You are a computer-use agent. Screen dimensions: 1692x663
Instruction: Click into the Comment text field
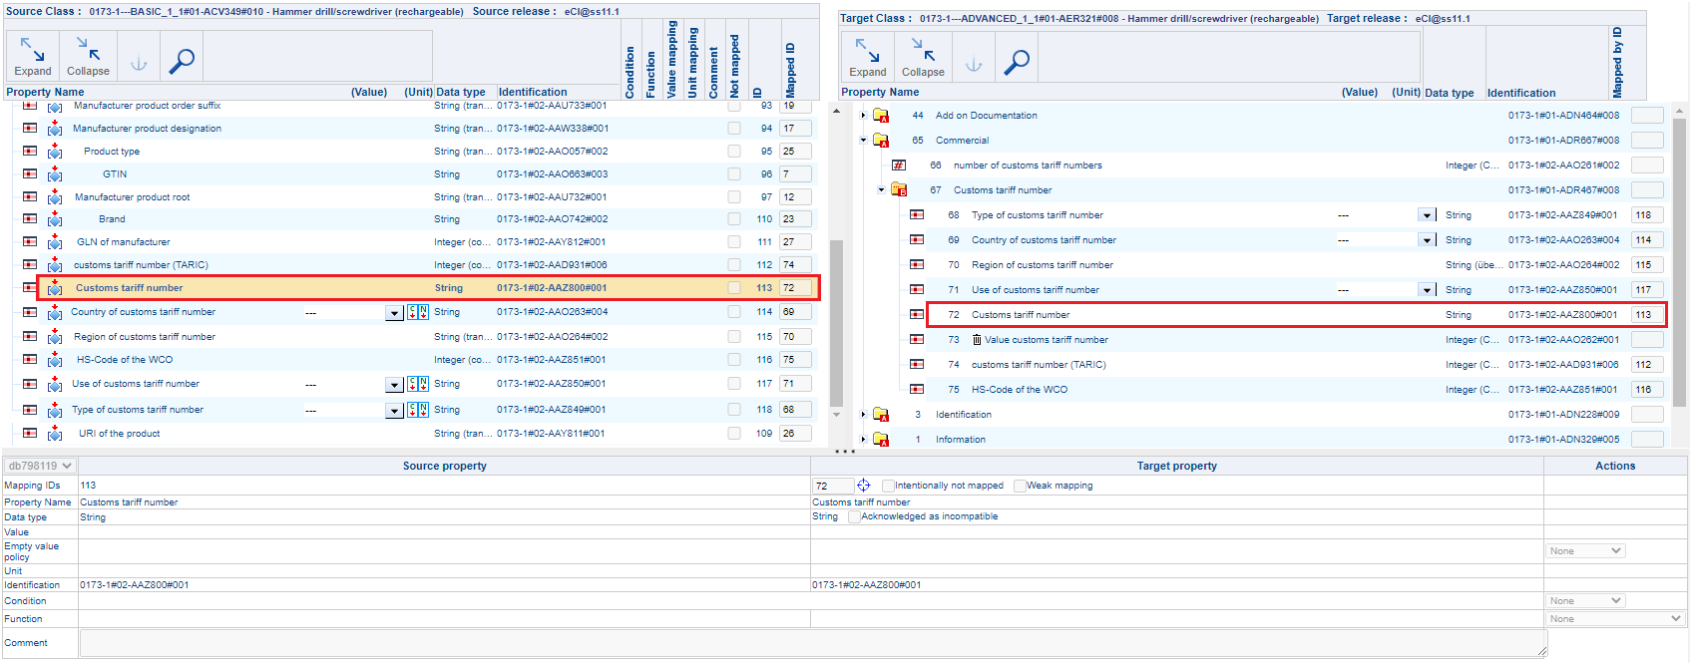pos(812,643)
